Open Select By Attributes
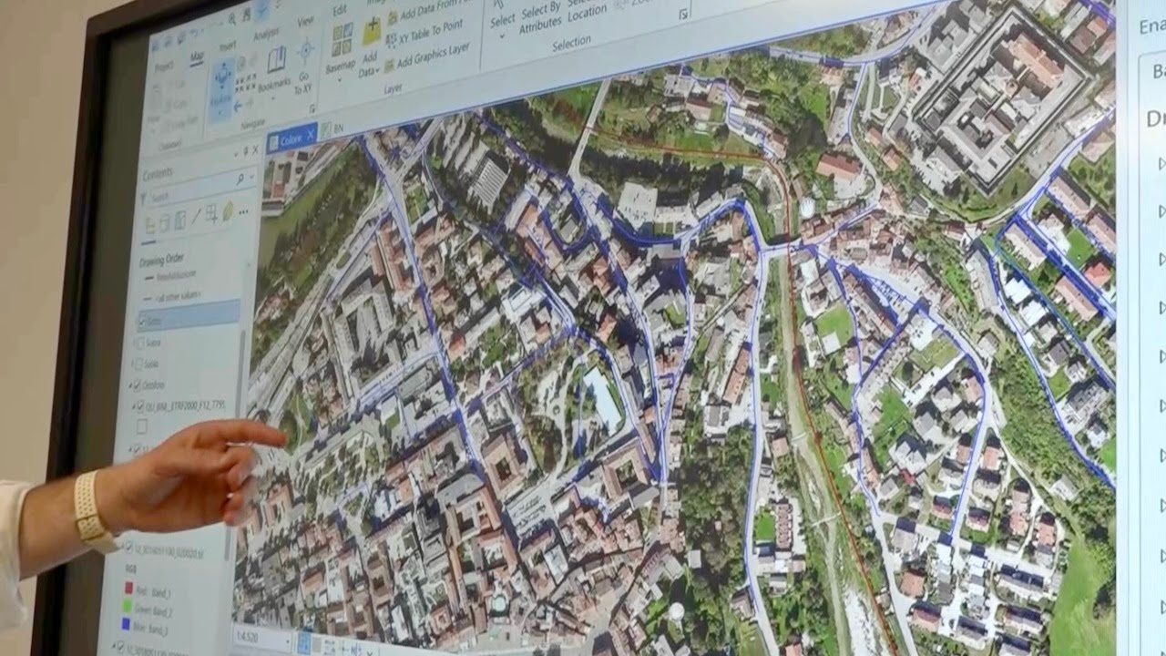 [540, 17]
